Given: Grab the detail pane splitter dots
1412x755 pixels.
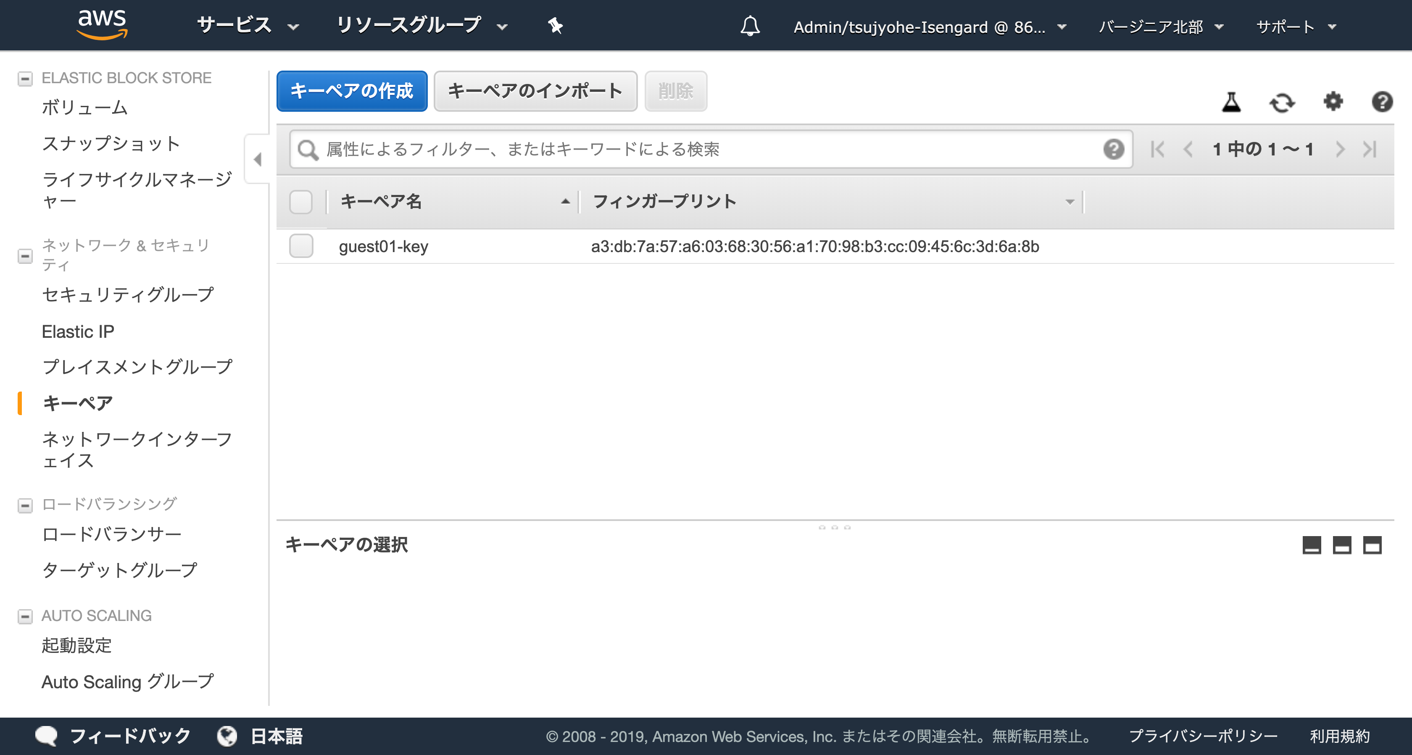Looking at the screenshot, I should click(834, 527).
